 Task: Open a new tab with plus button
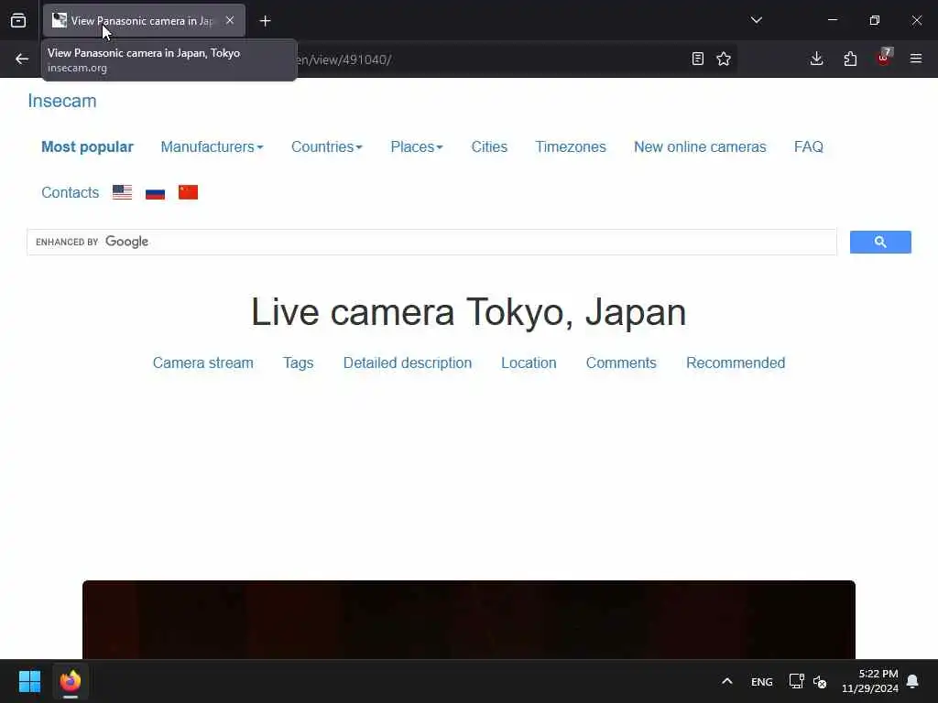point(265,21)
